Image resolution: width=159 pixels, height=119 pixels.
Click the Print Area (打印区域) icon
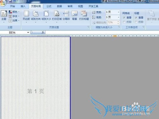(x=57, y=14)
